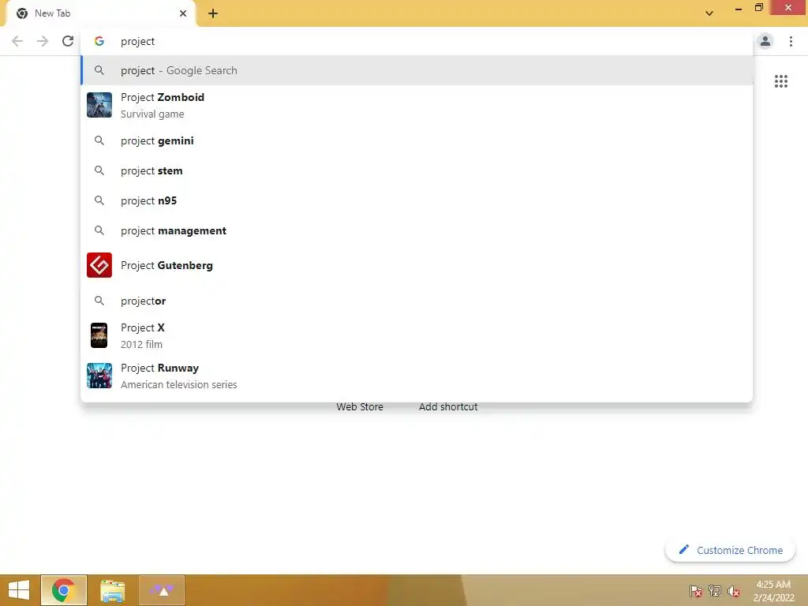The image size is (808, 606).
Task: Close the New Tab tab
Action: point(183,13)
